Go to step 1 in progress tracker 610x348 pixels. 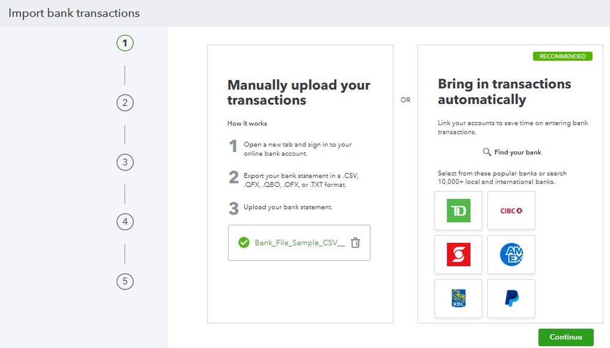coord(125,43)
